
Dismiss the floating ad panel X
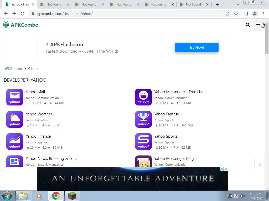click(x=260, y=165)
